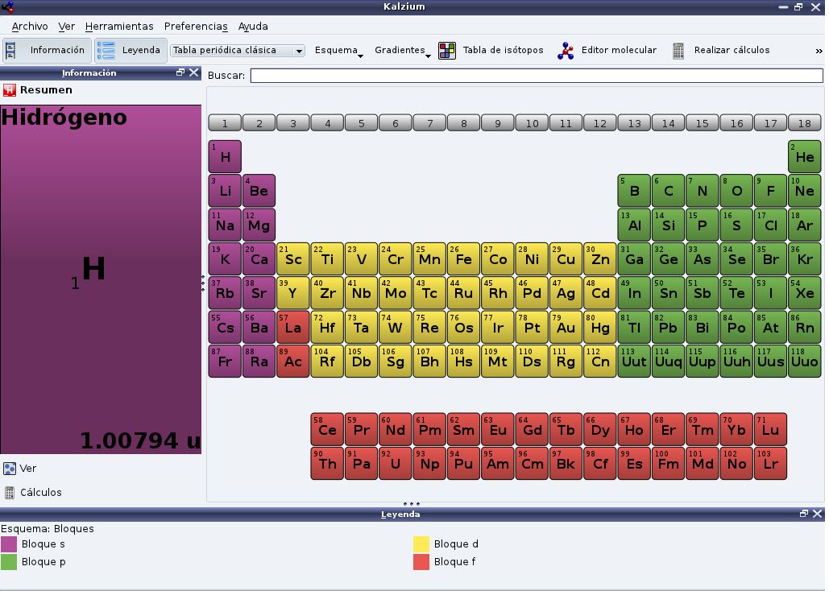Click the Bloque s purple swatch
This screenshot has height=591, width=829.
[x=9, y=544]
